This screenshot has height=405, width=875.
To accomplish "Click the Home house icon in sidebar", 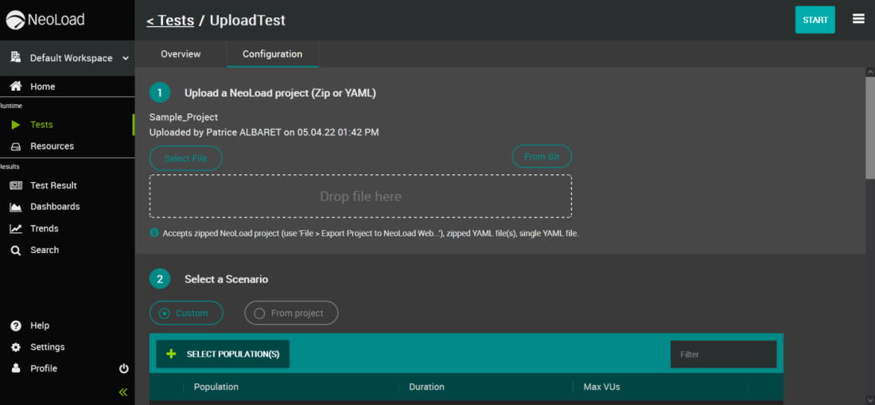I will 15,87.
